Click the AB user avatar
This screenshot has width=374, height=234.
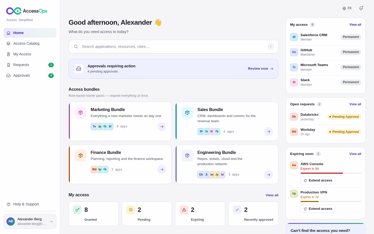(11, 222)
